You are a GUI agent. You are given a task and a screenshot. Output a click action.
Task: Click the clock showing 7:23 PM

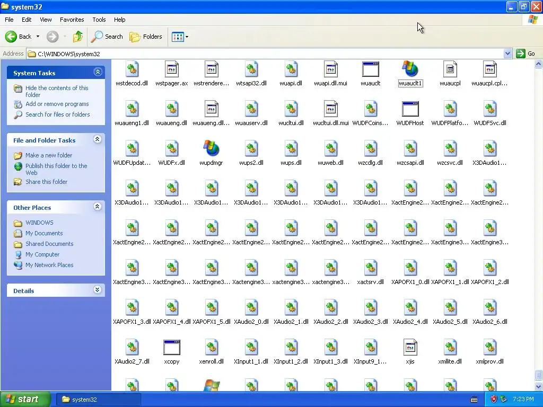(x=523, y=400)
